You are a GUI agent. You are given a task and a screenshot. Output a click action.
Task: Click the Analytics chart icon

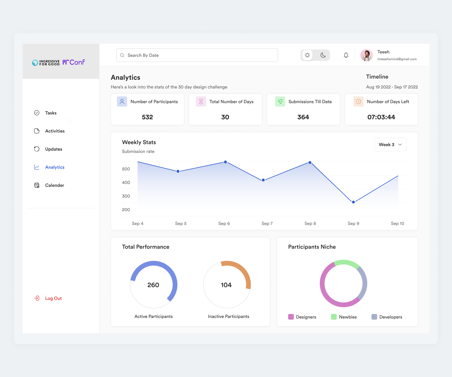[37, 167]
